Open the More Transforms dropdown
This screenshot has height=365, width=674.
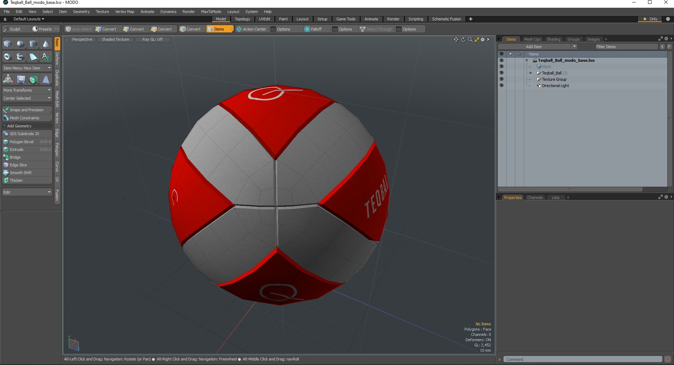pos(27,90)
